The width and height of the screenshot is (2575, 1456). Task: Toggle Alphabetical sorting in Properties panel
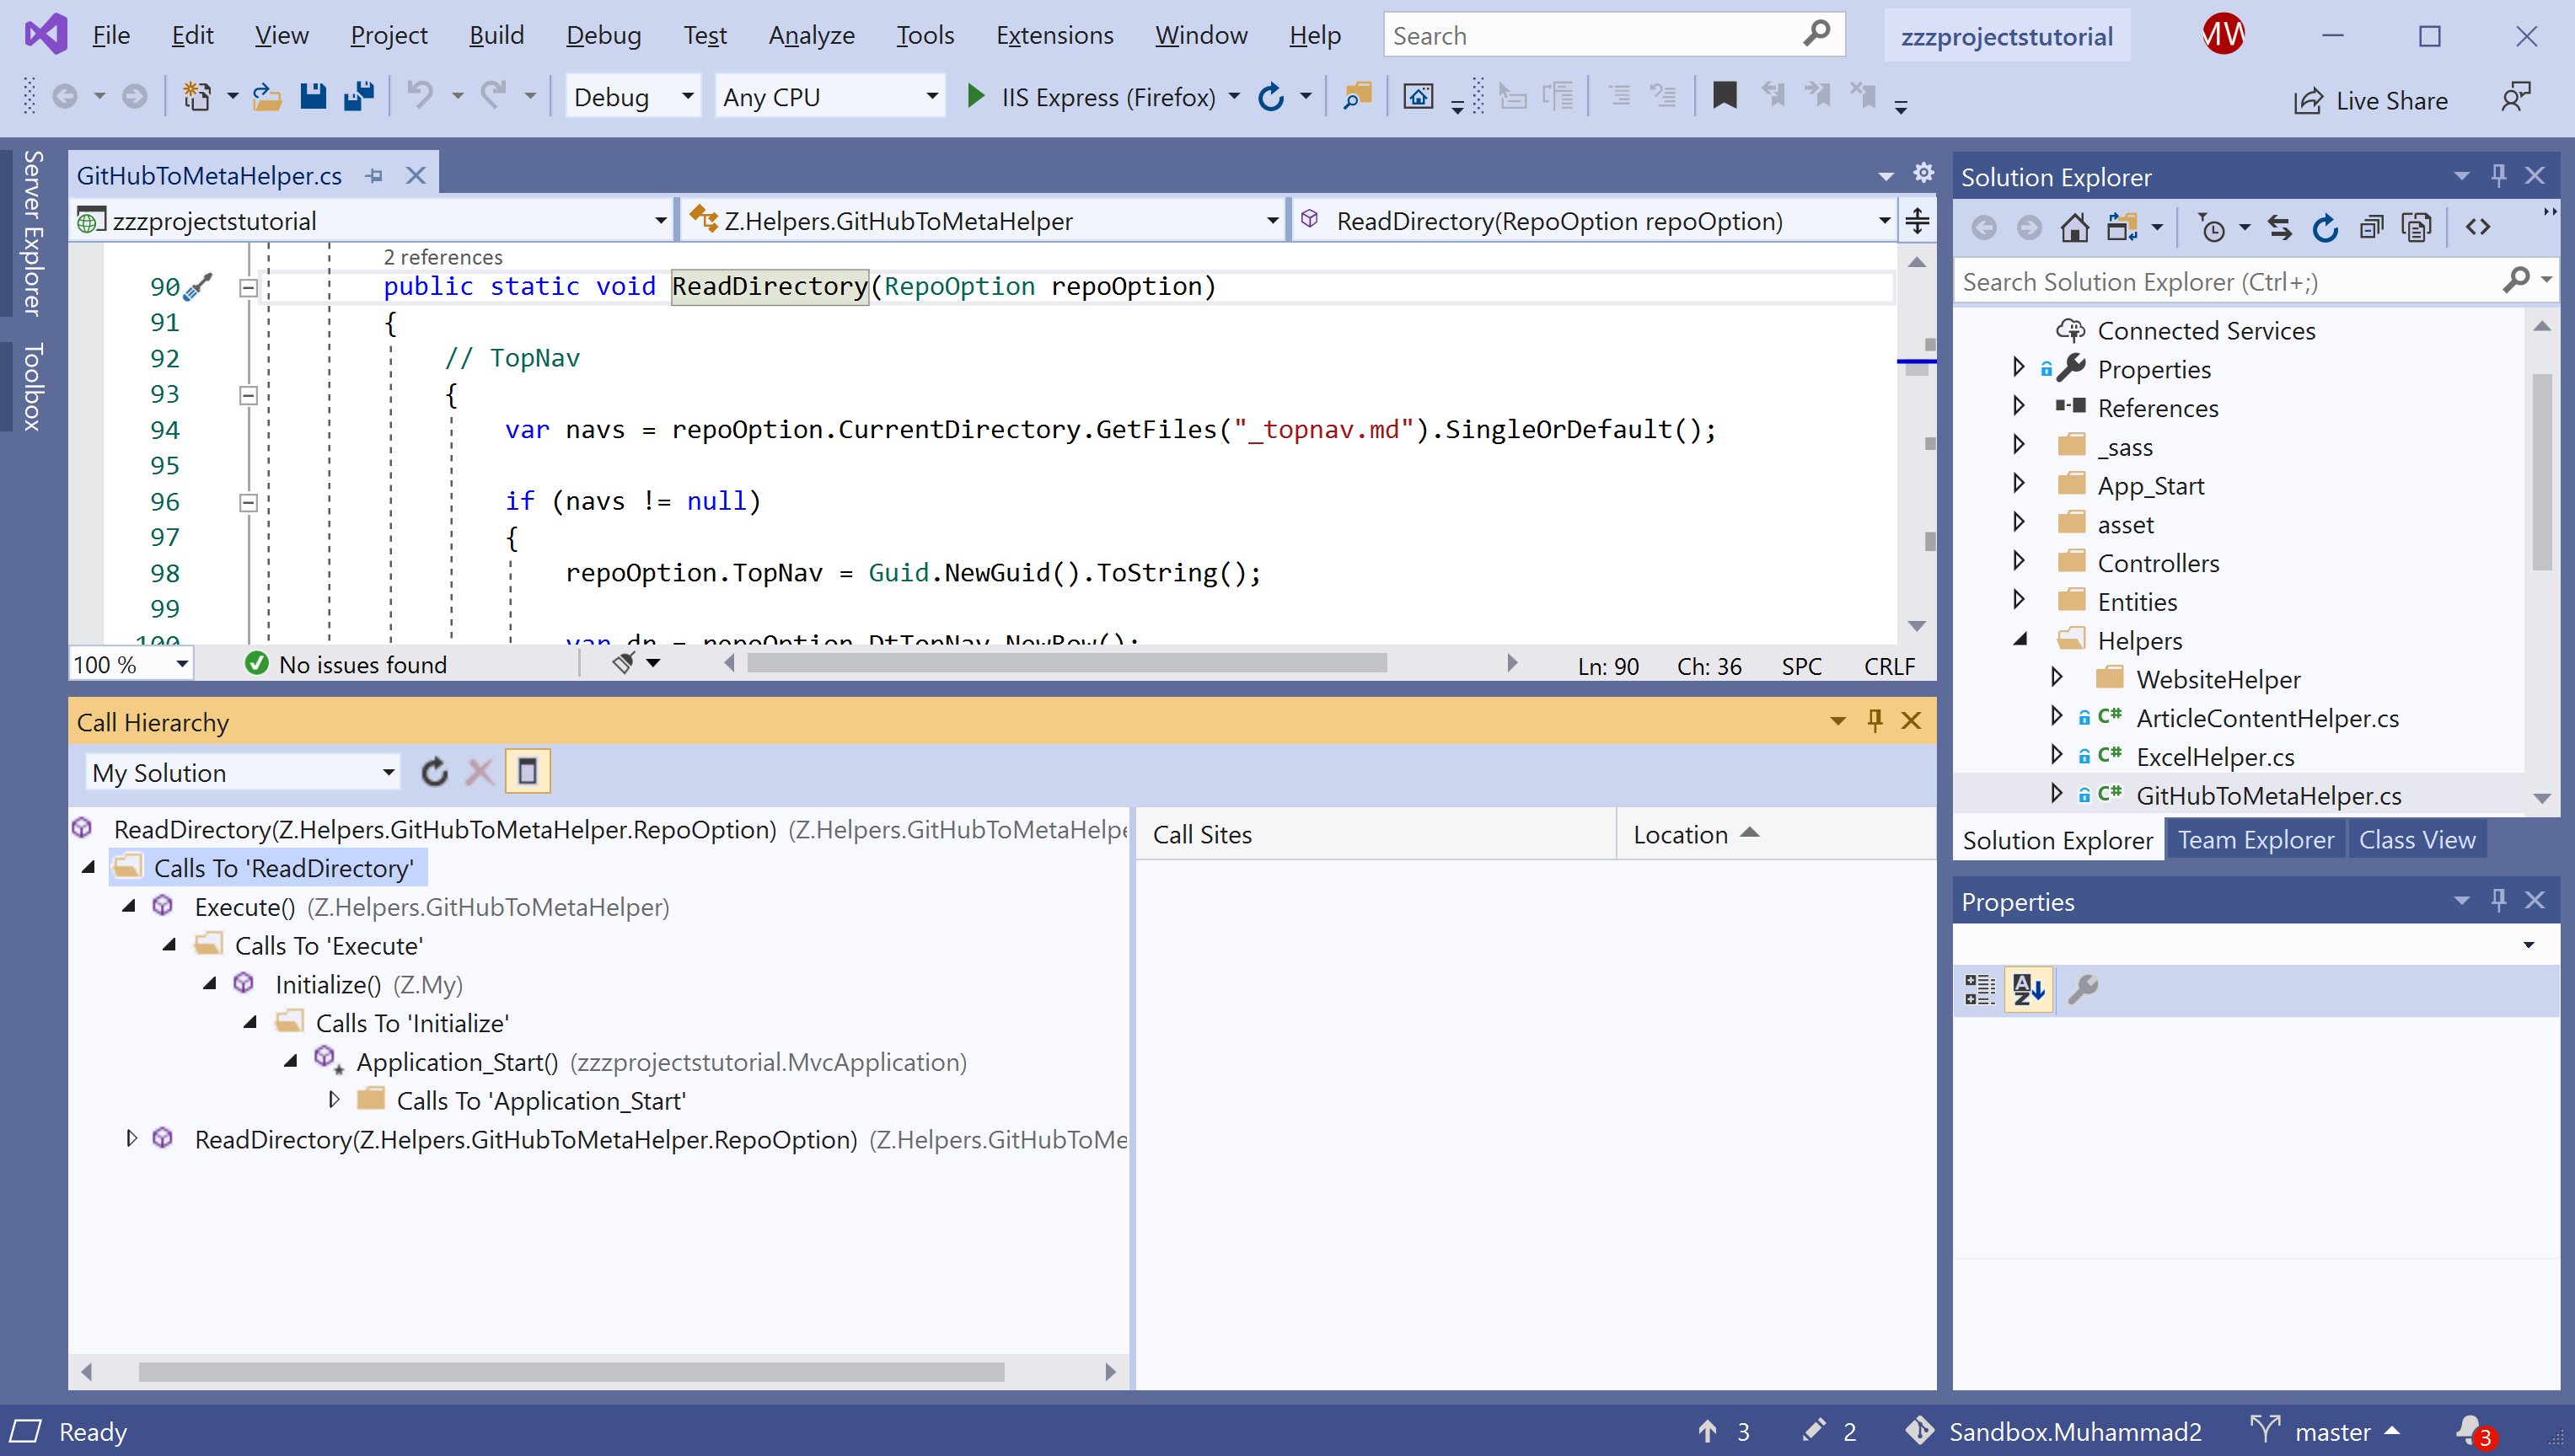point(2028,989)
